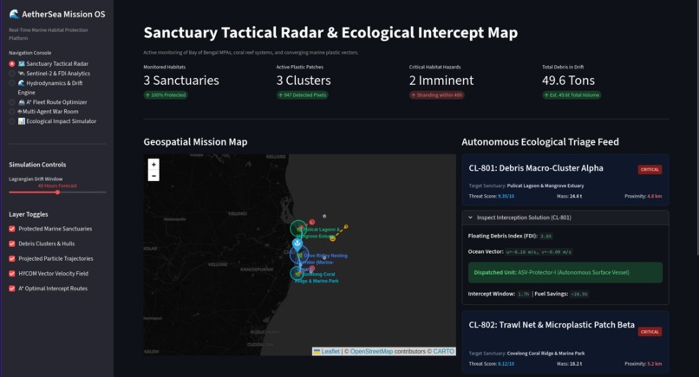Click the '48 Hours Forecast' slider label
699x377 pixels.
pyautogui.click(x=57, y=185)
